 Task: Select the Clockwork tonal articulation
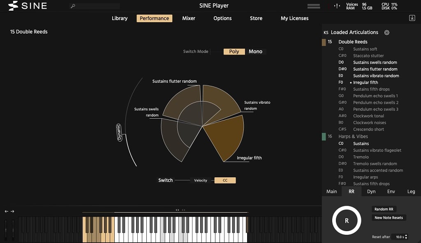pyautogui.click(x=368, y=116)
